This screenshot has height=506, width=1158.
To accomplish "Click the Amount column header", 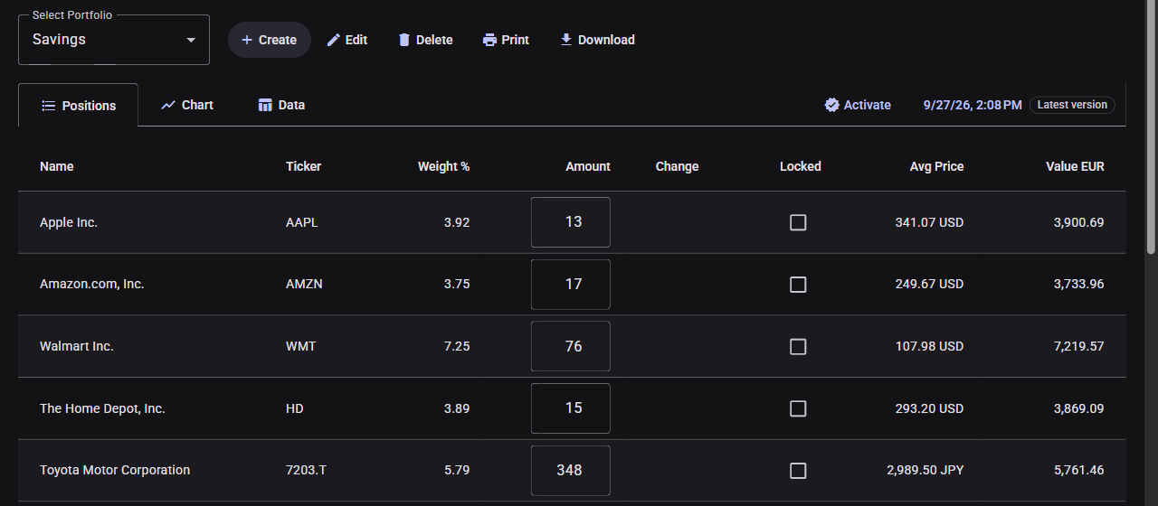I will click(588, 166).
